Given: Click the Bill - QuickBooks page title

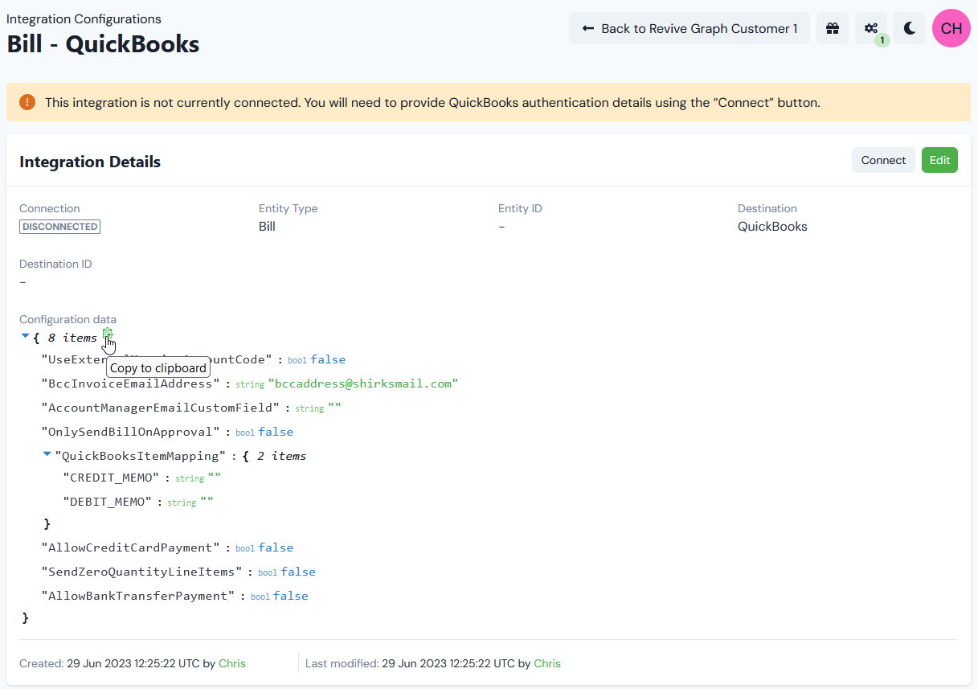Looking at the screenshot, I should (x=103, y=43).
